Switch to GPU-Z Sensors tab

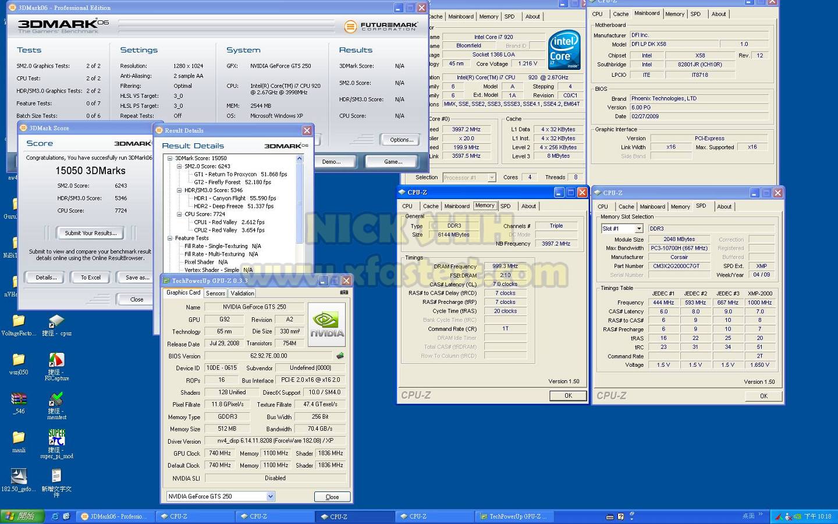click(215, 293)
